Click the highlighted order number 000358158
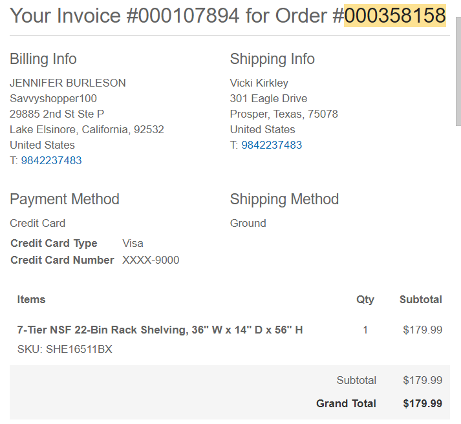Viewport: 461px width, 424px height. point(395,16)
